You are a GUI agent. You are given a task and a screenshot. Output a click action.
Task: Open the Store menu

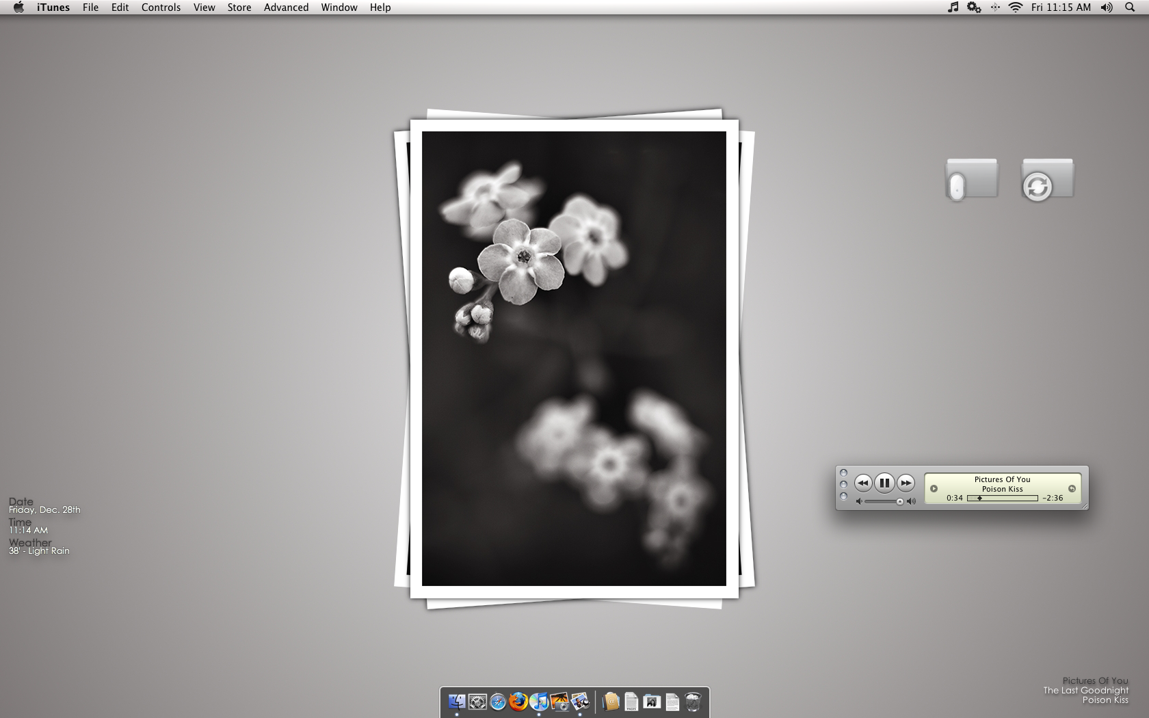click(x=239, y=8)
